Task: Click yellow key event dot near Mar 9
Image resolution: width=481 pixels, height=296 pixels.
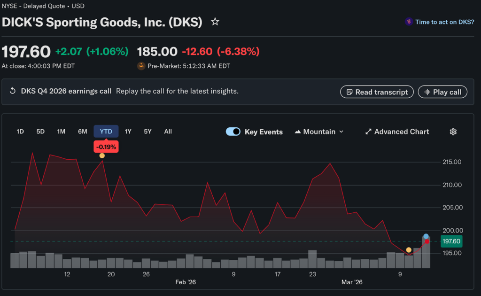Action: 409,250
